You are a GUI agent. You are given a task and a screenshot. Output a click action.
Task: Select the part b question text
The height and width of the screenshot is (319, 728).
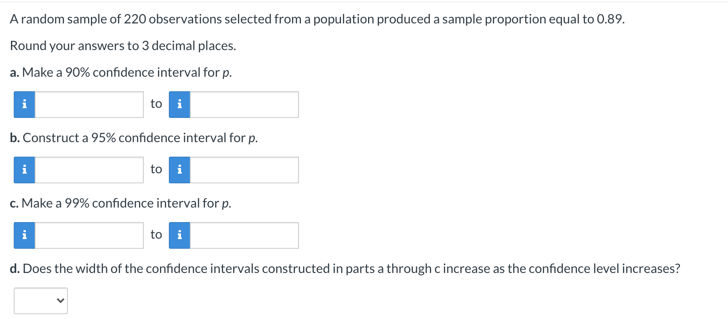134,138
